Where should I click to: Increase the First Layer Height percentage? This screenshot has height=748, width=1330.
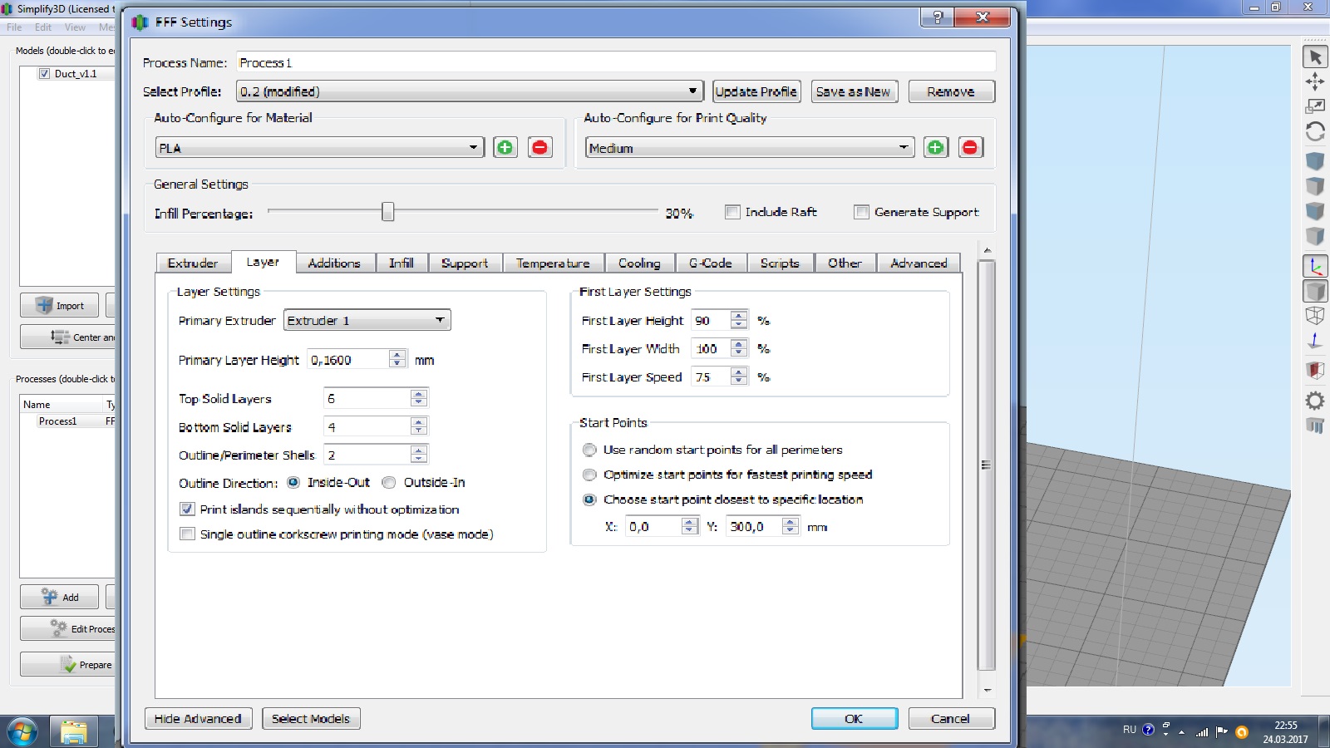[x=739, y=316]
